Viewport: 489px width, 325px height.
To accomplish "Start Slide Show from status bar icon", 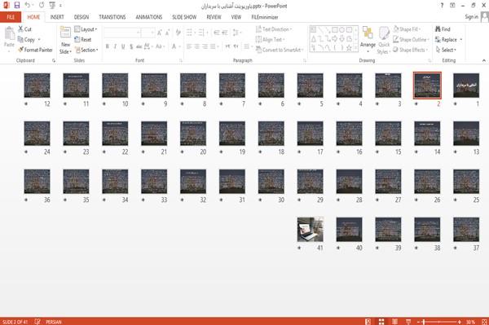I will 408,322.
